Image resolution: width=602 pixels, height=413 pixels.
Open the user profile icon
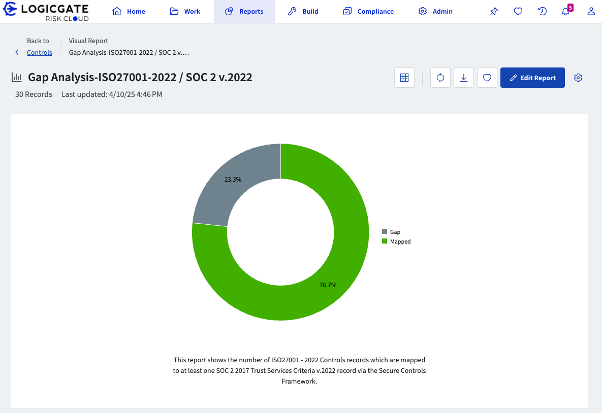click(x=591, y=12)
